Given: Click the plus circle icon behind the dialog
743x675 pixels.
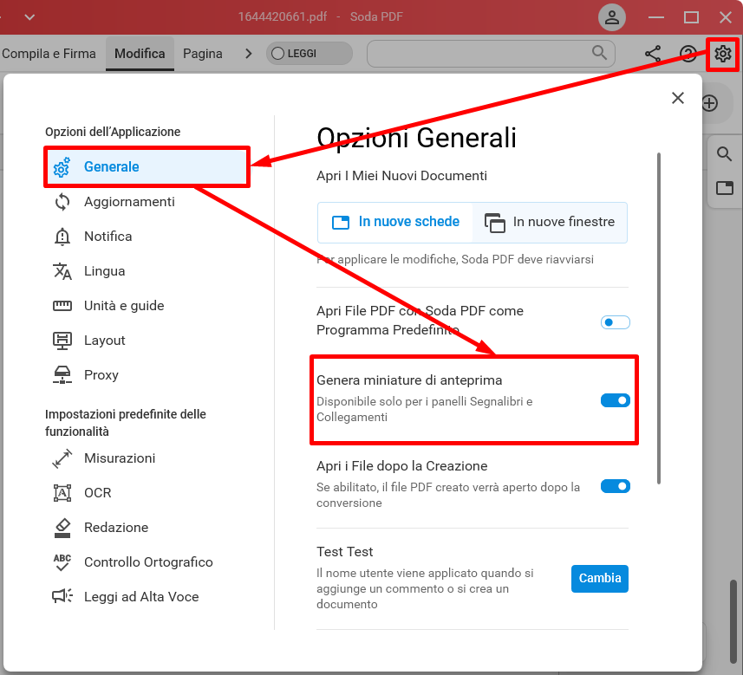Looking at the screenshot, I should tap(710, 103).
